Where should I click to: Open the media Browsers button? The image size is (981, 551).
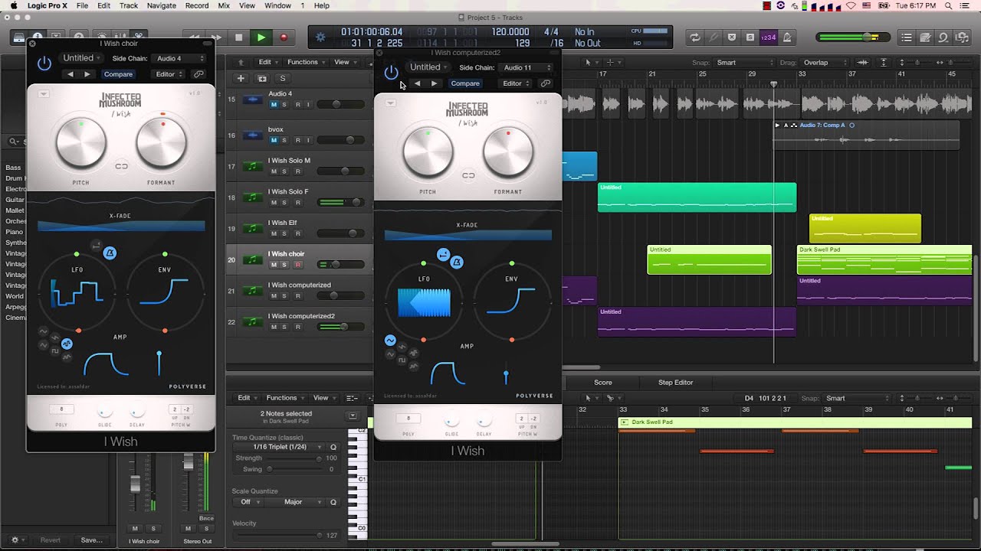[x=962, y=37]
